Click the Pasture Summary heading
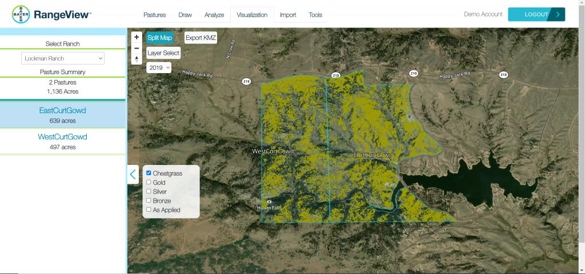 63,72
